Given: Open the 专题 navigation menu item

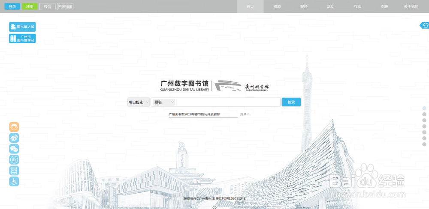Looking at the screenshot, I should point(384,6).
